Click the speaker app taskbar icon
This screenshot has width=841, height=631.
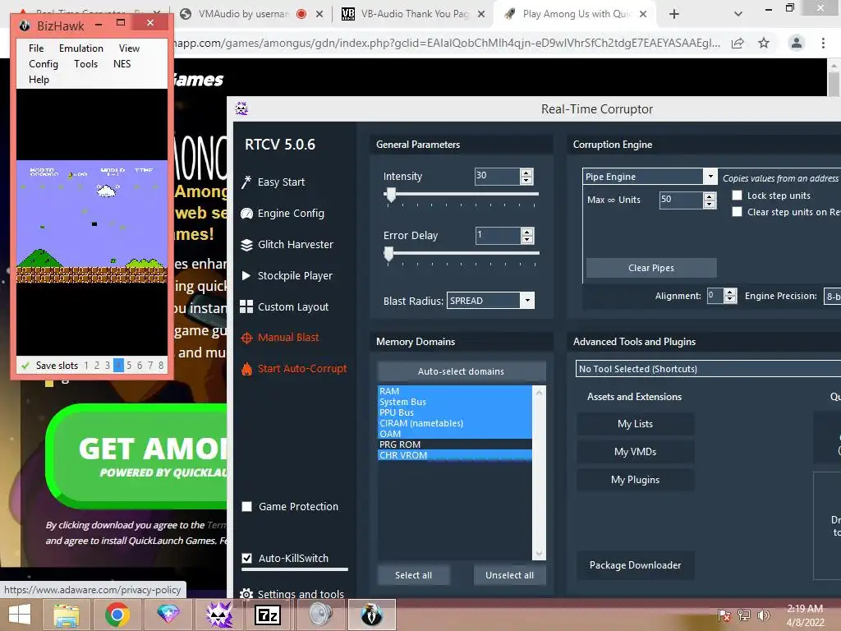tap(321, 615)
